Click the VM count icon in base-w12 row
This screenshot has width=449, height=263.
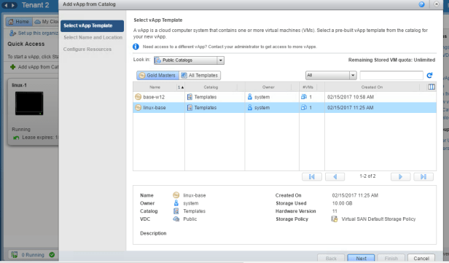coord(304,97)
